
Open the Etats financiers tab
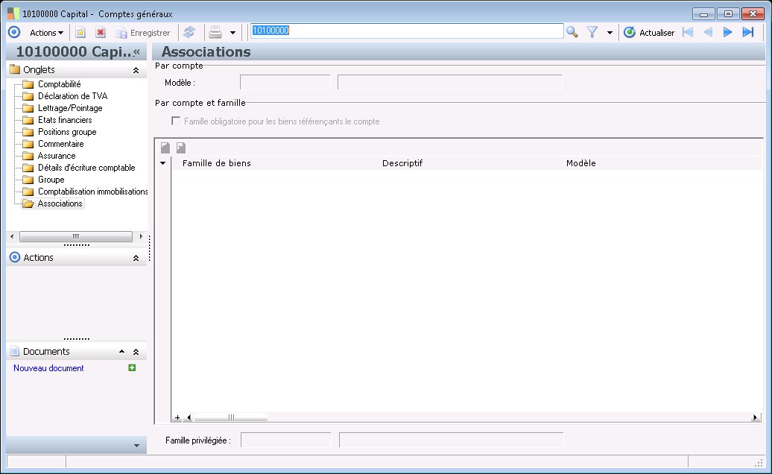[65, 119]
